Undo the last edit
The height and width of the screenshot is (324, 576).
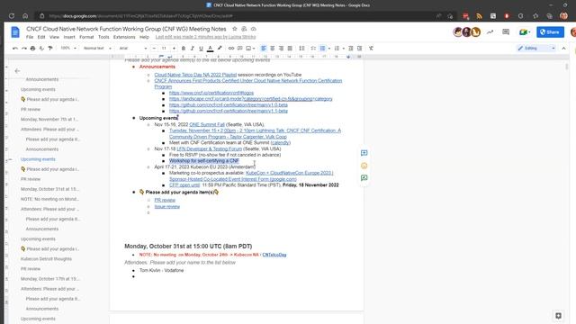point(15,48)
